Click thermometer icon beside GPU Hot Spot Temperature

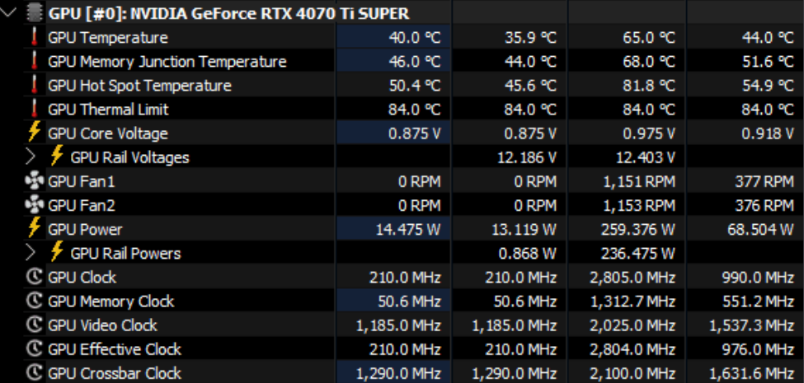pos(35,86)
